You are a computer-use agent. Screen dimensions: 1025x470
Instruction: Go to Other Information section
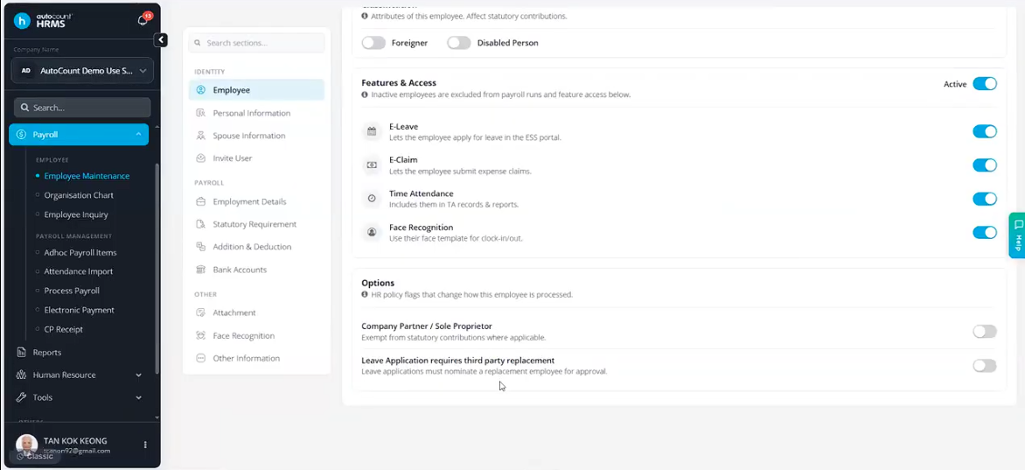[256, 358]
